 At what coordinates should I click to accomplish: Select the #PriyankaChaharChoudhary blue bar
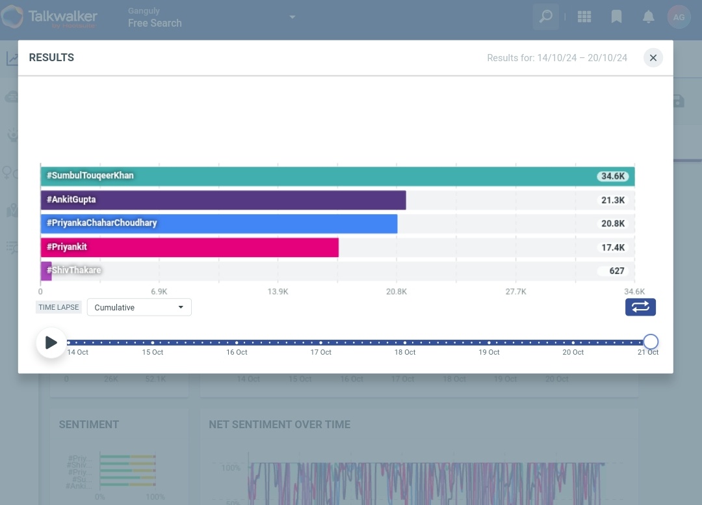point(219,224)
